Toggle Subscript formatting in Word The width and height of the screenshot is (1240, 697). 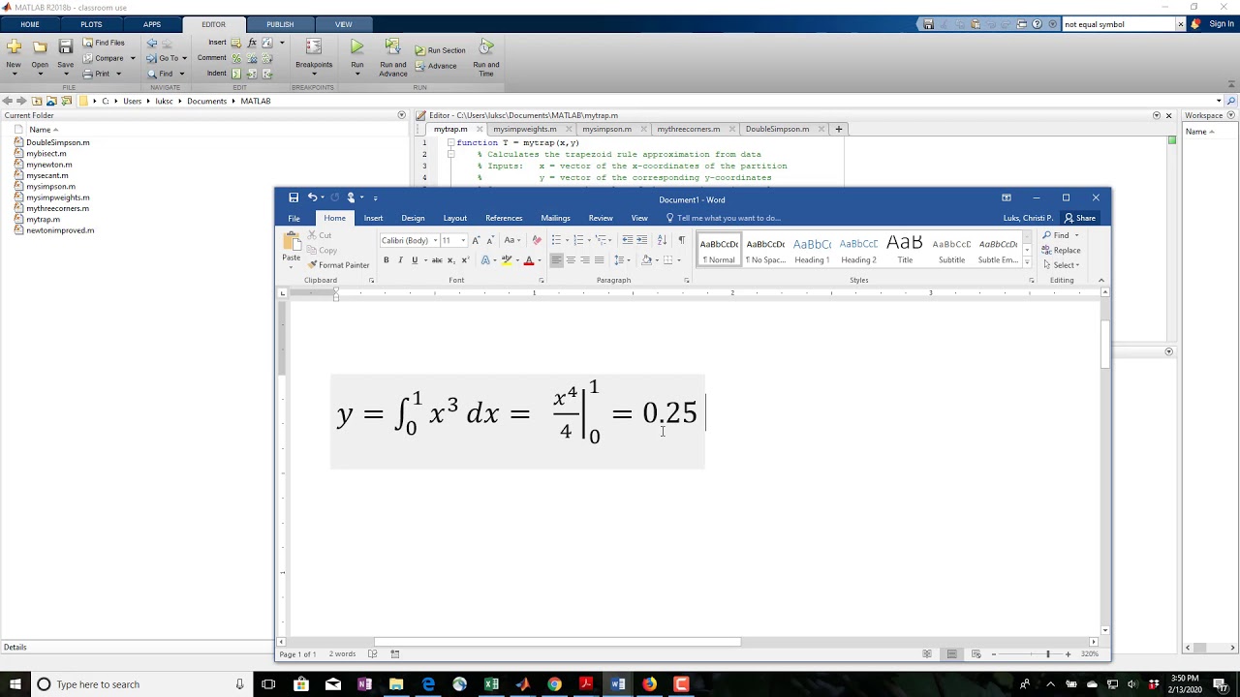[x=451, y=260]
